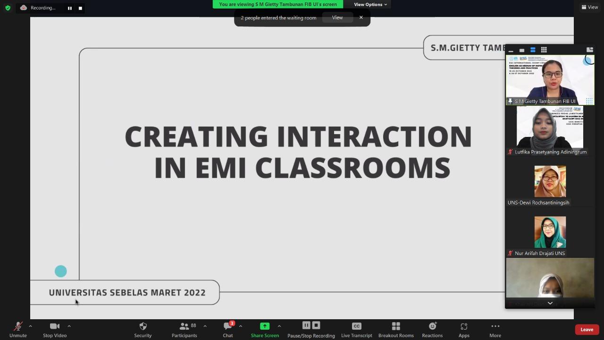Stop the camera video
This screenshot has height=340, width=604.
click(x=55, y=330)
